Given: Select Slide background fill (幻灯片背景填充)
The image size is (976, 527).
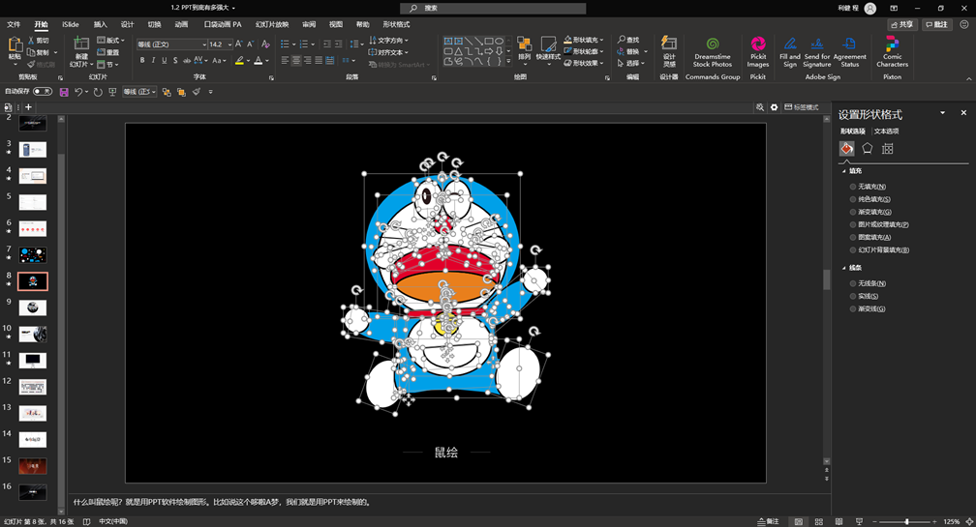Looking at the screenshot, I should (853, 249).
